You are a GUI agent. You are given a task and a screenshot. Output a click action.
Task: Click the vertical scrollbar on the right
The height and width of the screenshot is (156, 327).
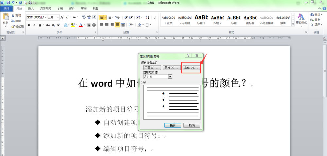point(325,71)
